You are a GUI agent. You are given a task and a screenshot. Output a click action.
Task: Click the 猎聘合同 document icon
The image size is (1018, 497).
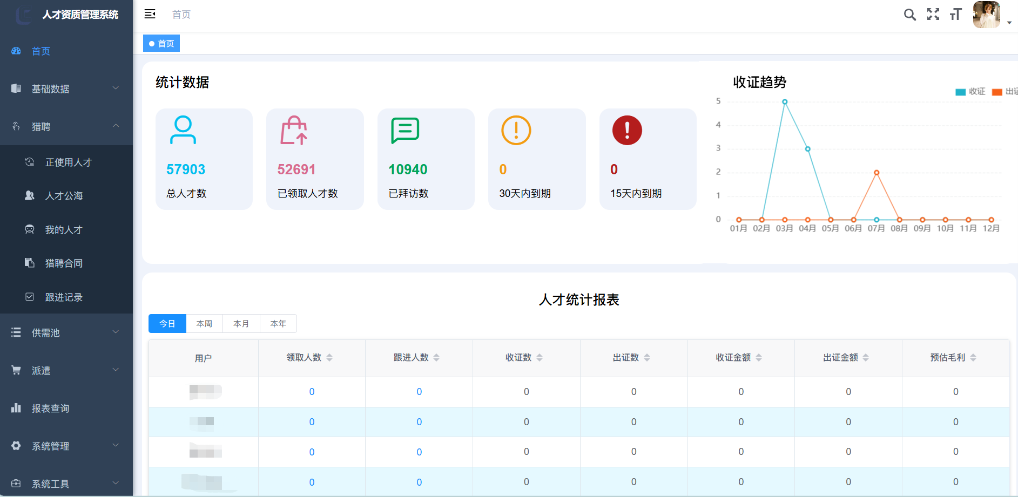(x=30, y=263)
